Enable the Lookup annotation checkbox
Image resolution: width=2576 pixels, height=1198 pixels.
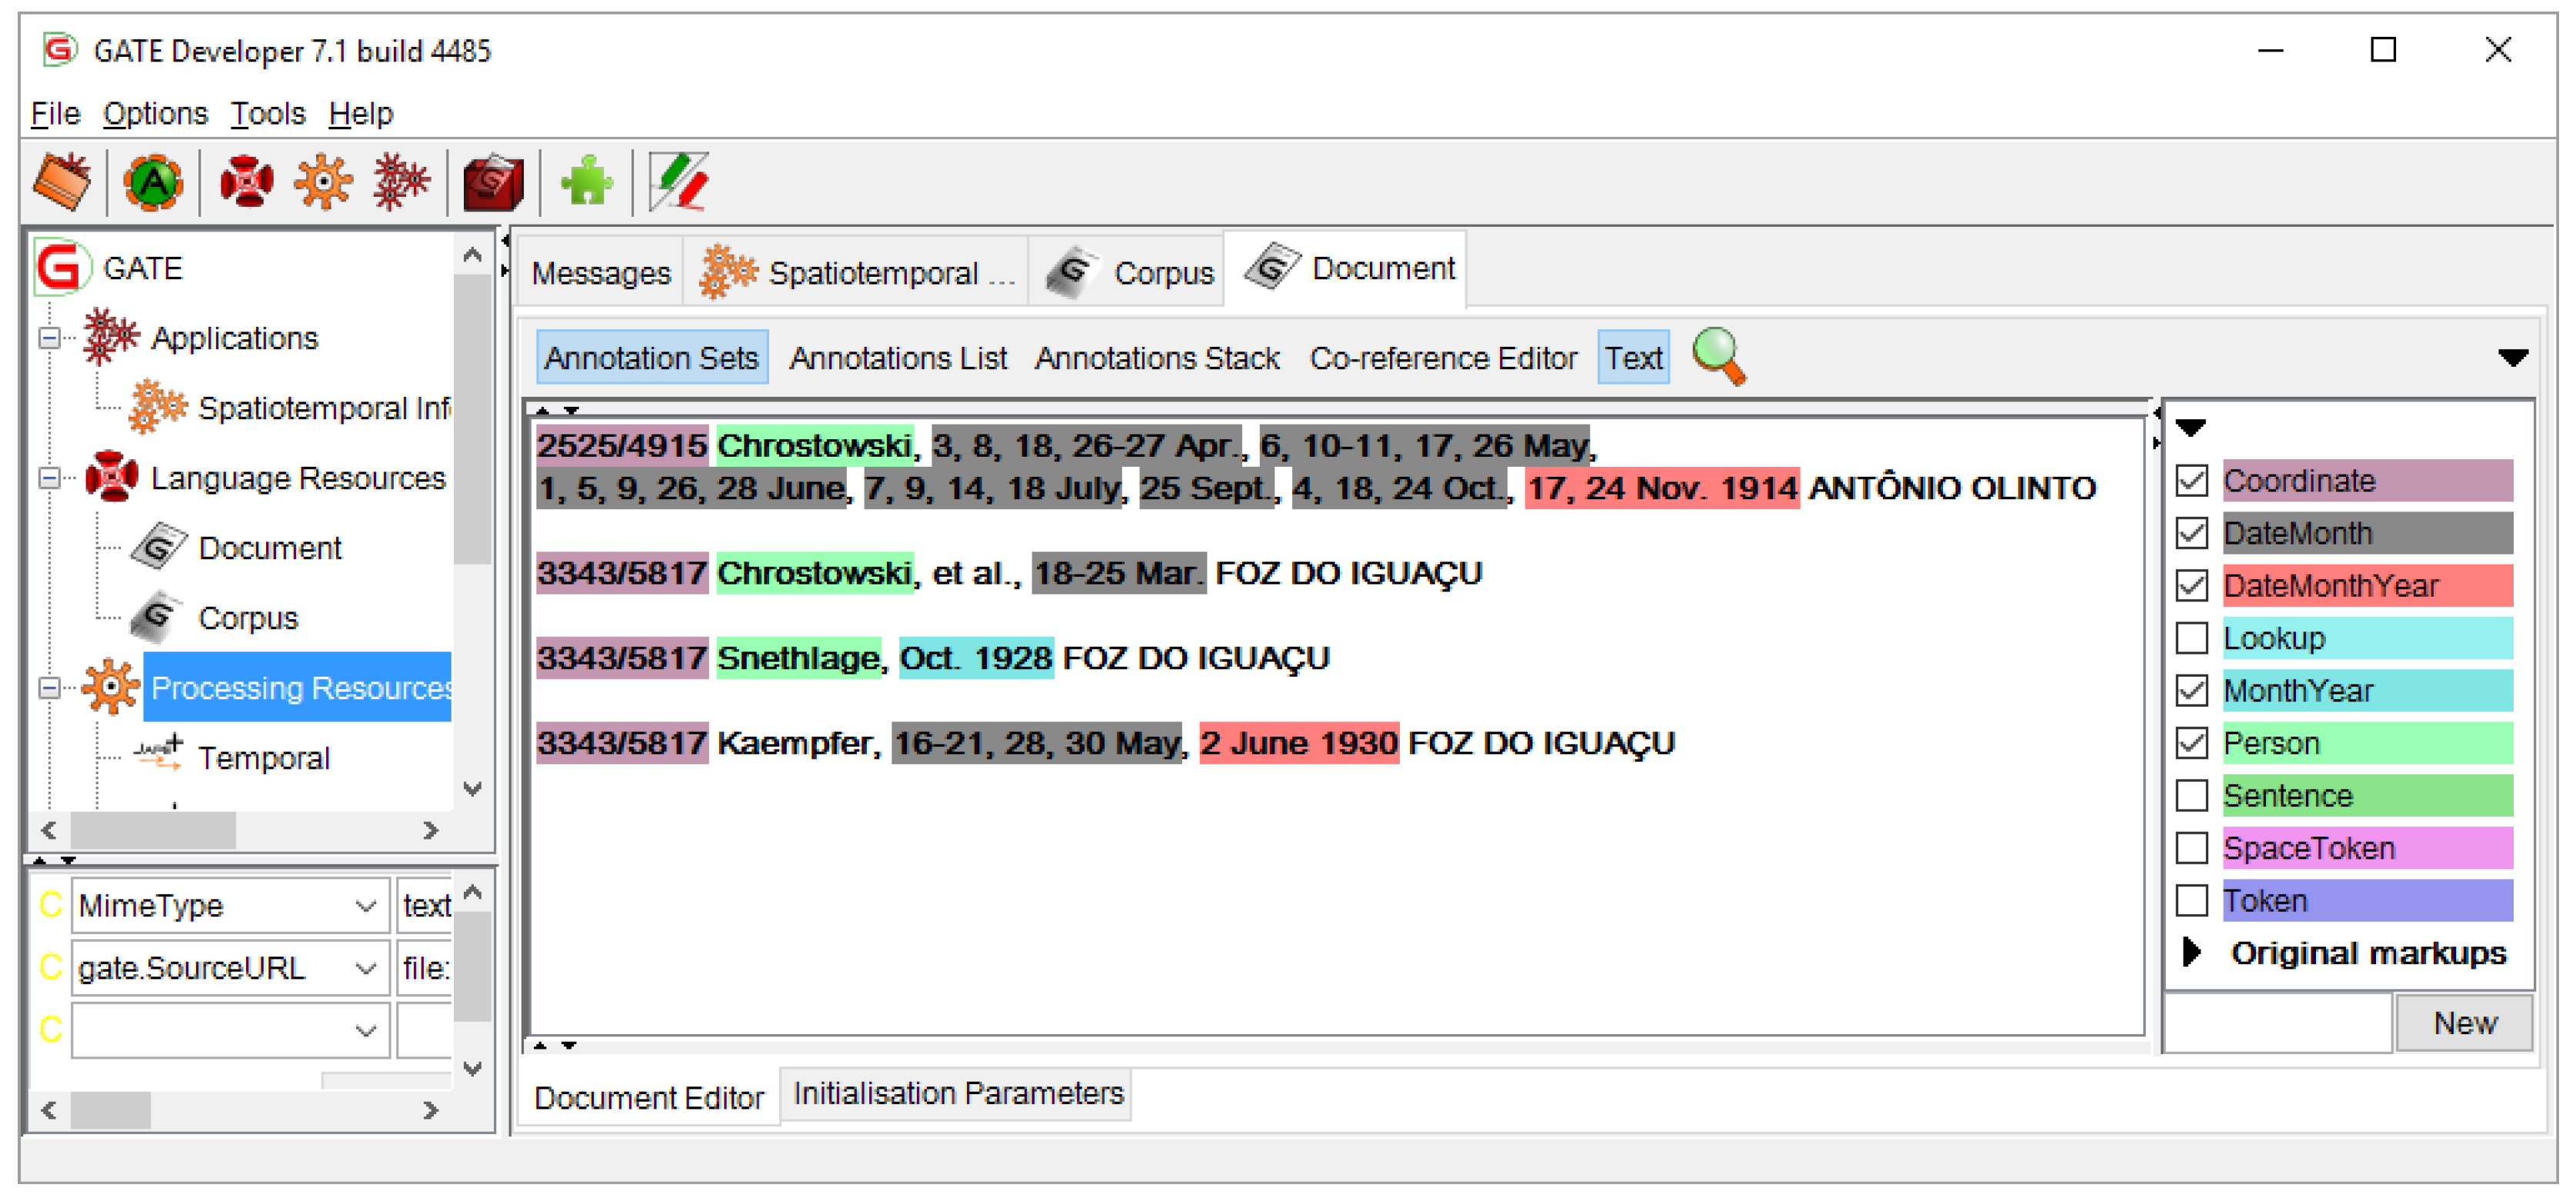[2192, 638]
